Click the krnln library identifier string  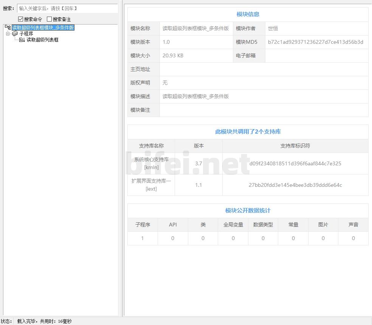(x=295, y=163)
